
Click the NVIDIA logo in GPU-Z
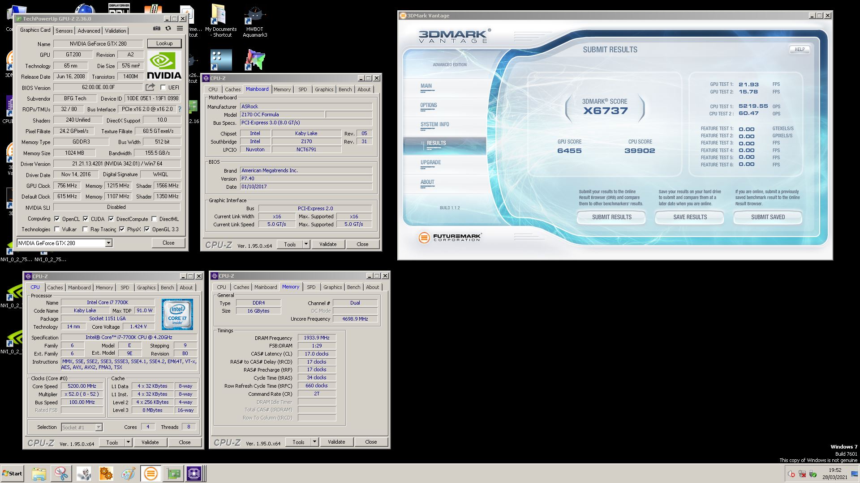point(164,66)
